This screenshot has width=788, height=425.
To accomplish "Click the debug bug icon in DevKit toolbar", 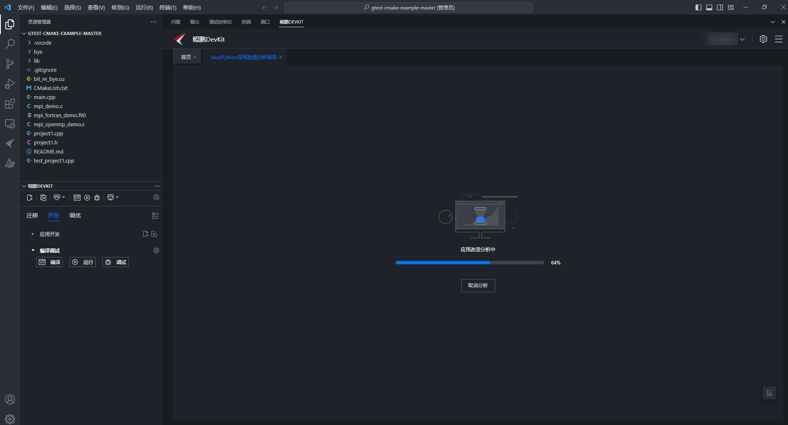I will [x=97, y=198].
